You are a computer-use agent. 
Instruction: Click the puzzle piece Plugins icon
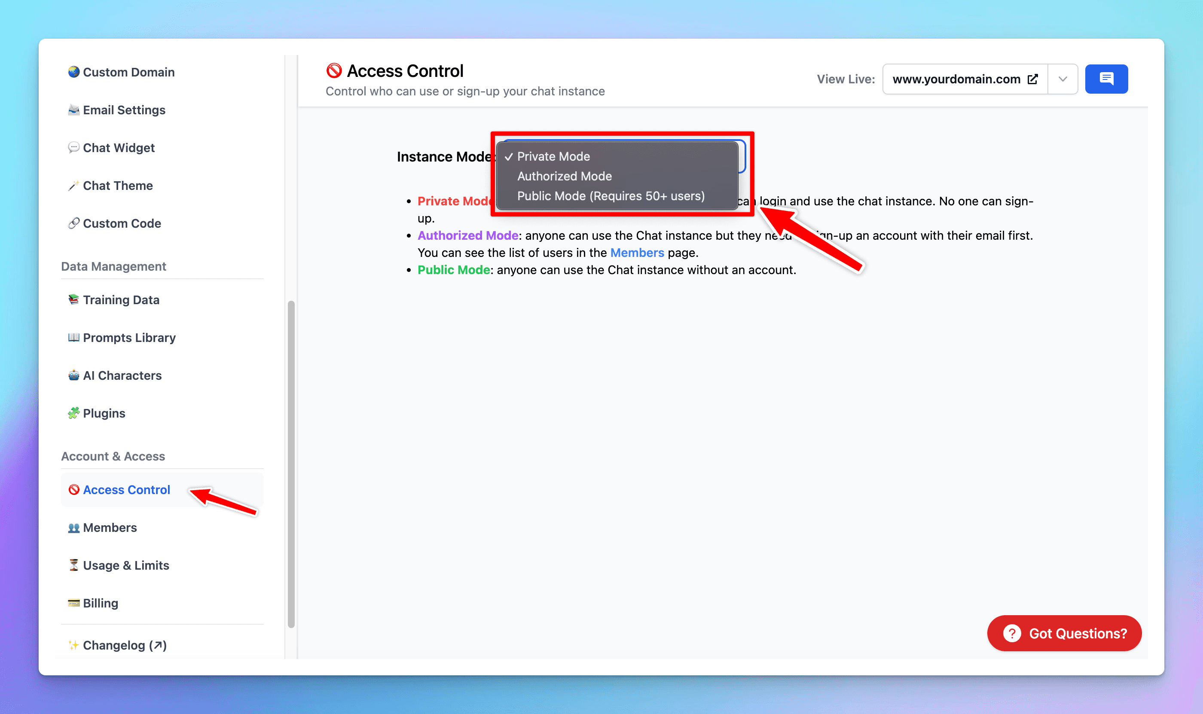point(73,413)
